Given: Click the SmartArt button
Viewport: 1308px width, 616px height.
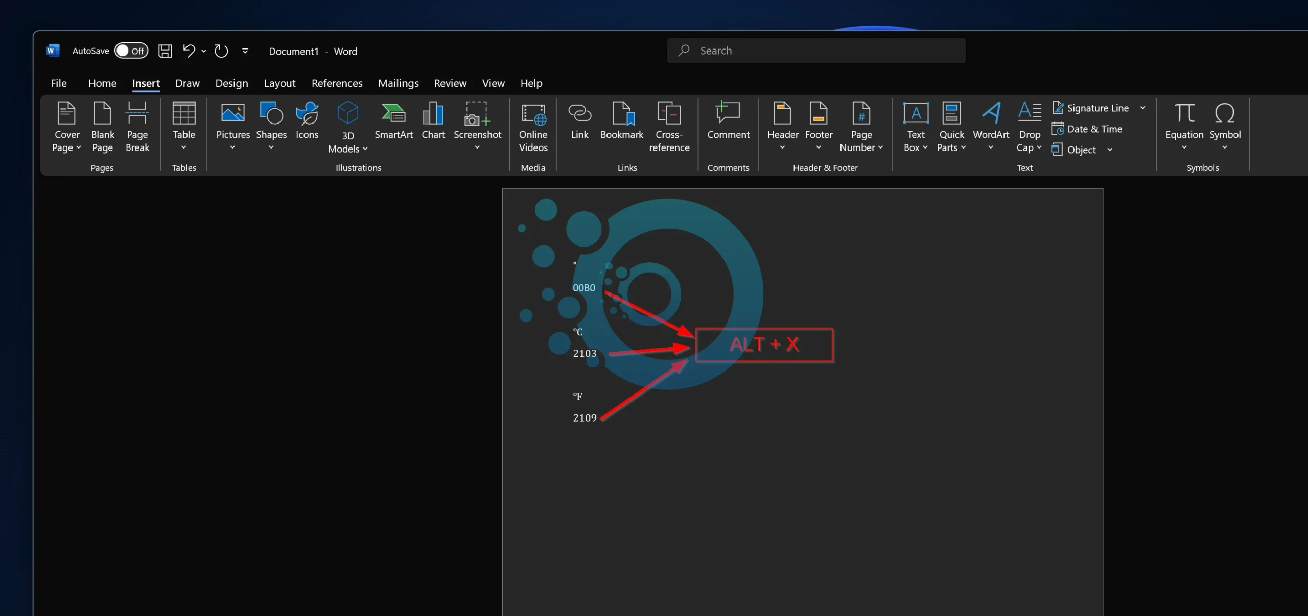Looking at the screenshot, I should (393, 121).
